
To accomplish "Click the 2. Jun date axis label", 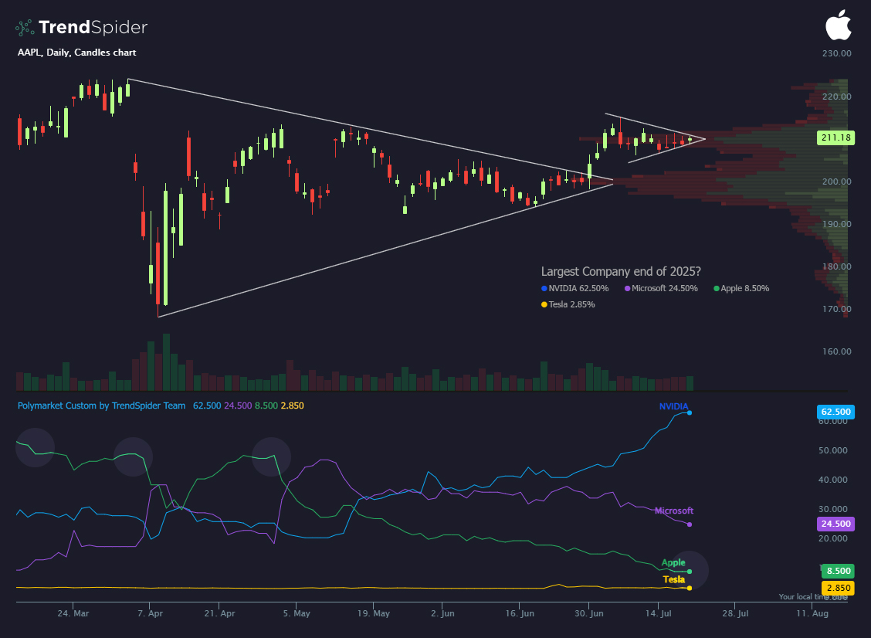I will pyautogui.click(x=442, y=613).
